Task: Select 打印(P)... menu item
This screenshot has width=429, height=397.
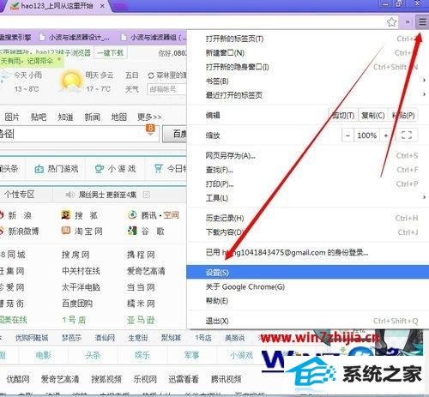Action: coord(308,184)
